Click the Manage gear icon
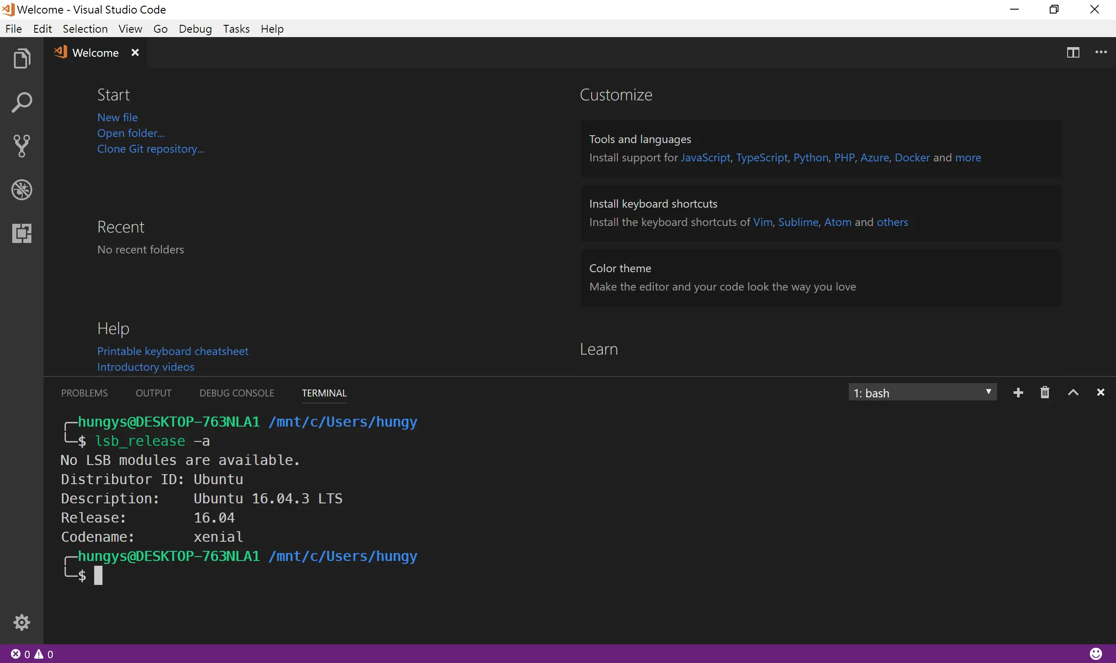The image size is (1116, 663). point(21,622)
